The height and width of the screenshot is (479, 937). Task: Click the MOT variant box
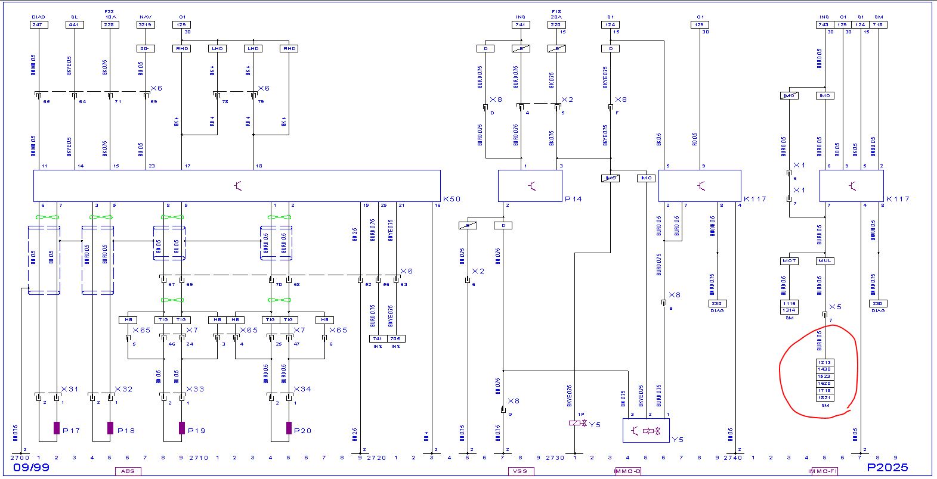coord(789,261)
